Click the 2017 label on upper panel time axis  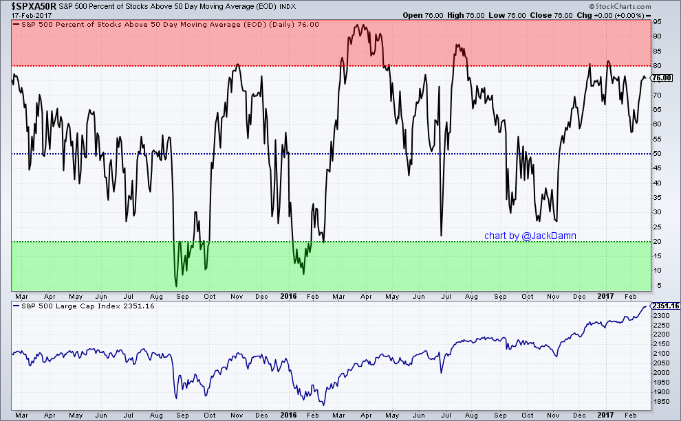click(x=605, y=296)
